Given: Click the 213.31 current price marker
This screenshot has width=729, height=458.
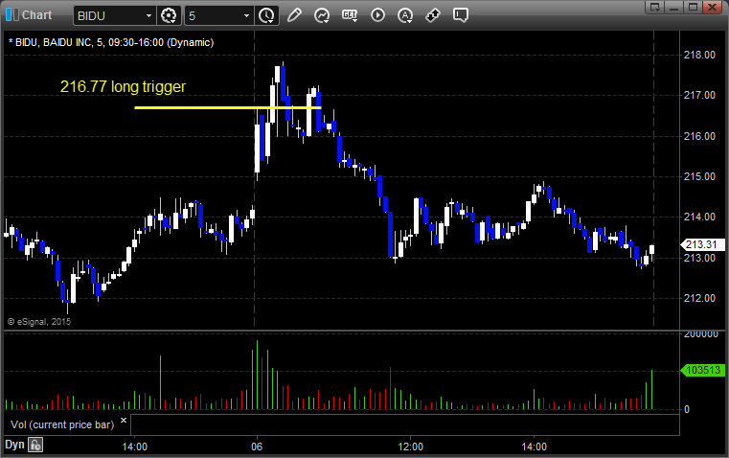Looking at the screenshot, I should click(x=702, y=244).
